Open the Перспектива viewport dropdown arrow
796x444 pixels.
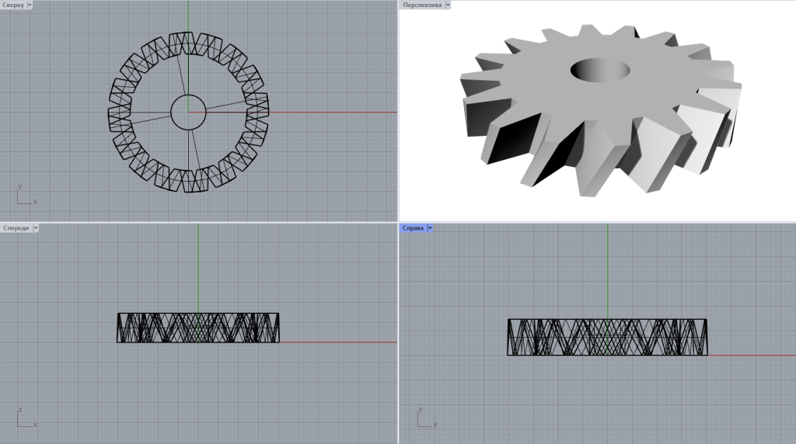coord(448,5)
